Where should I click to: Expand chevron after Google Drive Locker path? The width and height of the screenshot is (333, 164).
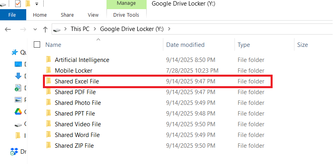169,29
